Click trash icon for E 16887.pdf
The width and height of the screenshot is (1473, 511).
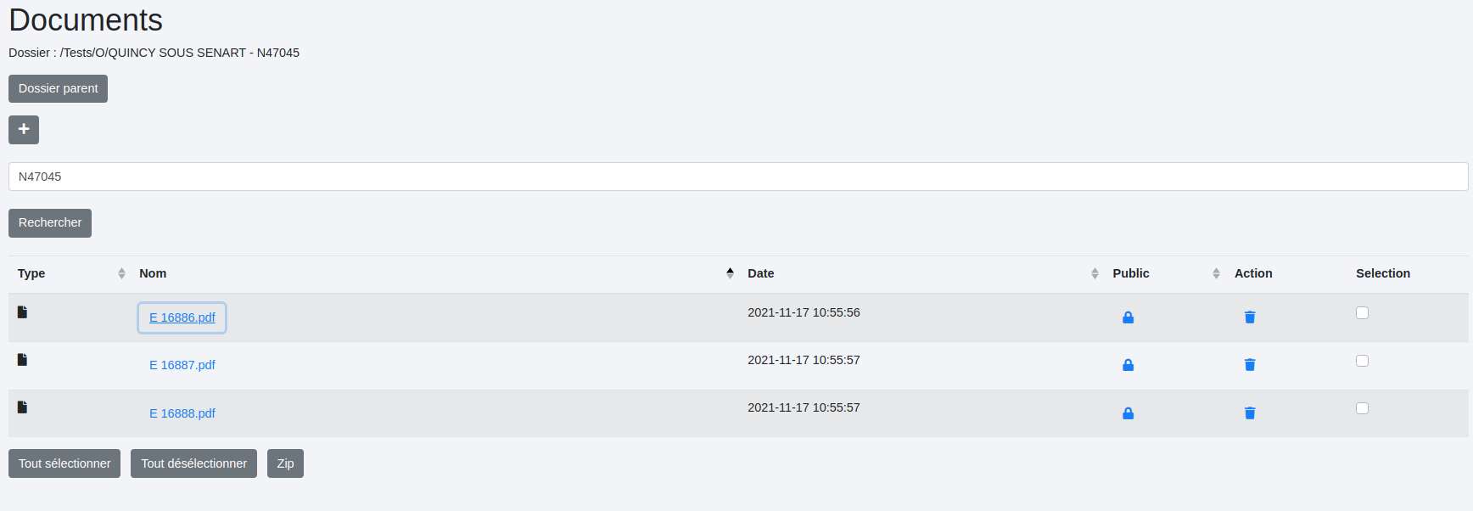click(1249, 365)
